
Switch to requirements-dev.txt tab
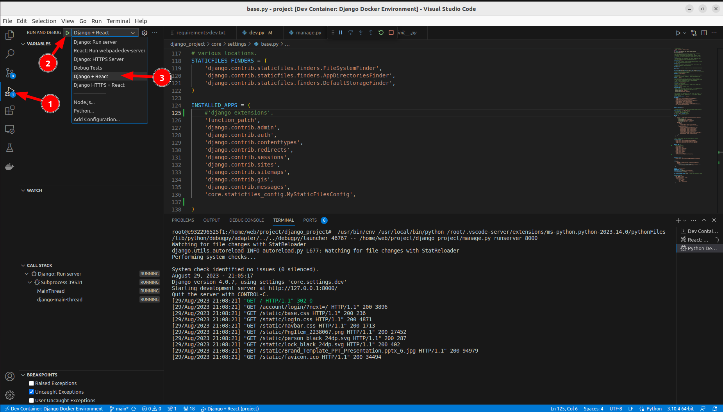[200, 32]
